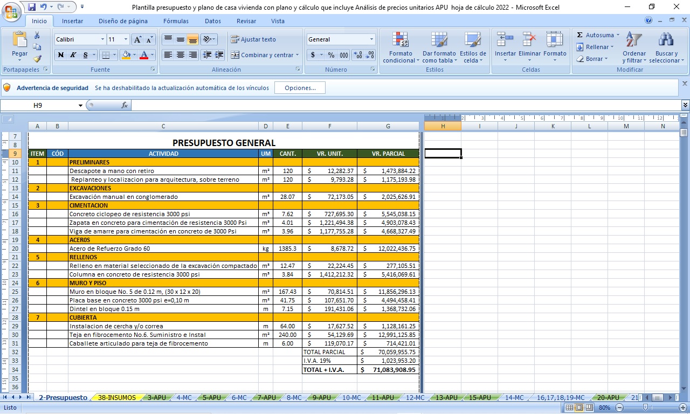Open the Datos ribbon tab
The height and width of the screenshot is (414, 690).
pyautogui.click(x=213, y=21)
